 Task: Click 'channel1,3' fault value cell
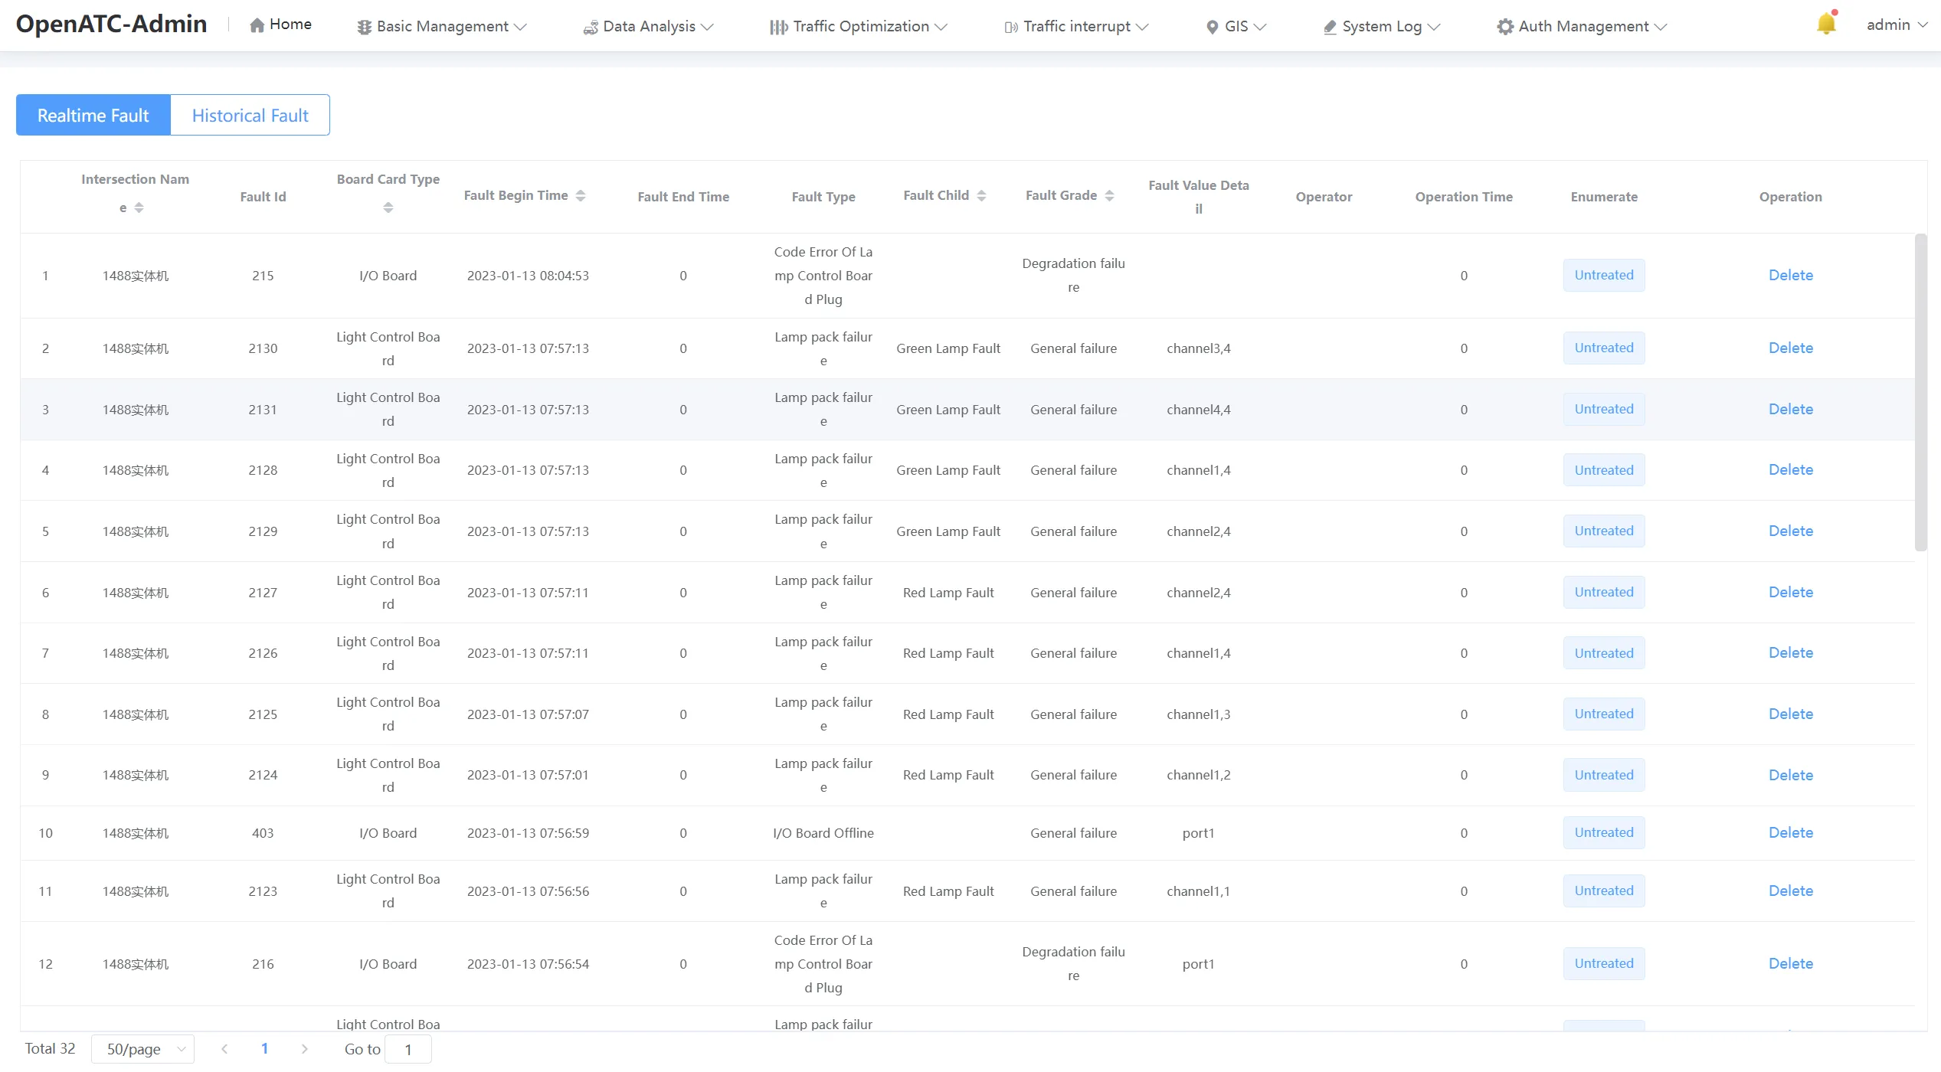[1198, 714]
